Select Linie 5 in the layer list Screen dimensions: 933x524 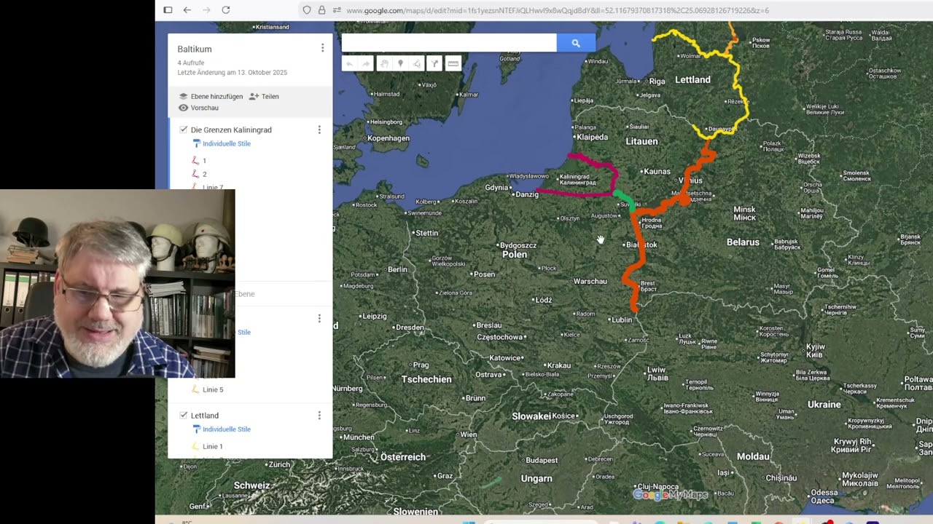coord(213,389)
